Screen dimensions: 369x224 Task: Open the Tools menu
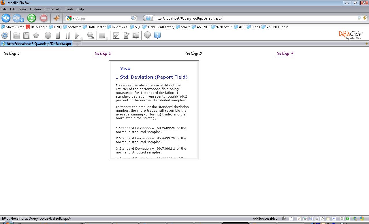[69, 9]
